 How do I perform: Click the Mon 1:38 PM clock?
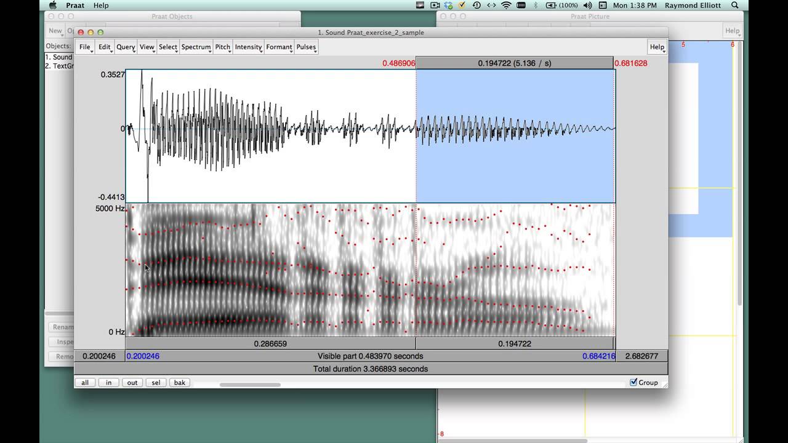coord(635,5)
